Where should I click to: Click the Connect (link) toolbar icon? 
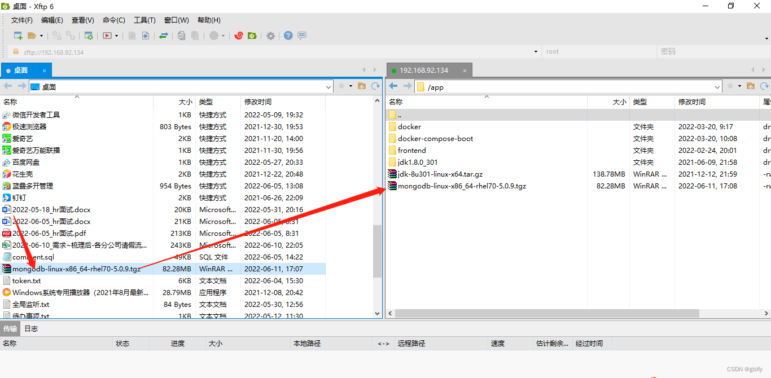57,36
